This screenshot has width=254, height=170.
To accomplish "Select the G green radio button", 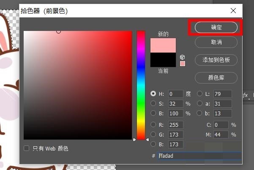I will [x=153, y=134].
